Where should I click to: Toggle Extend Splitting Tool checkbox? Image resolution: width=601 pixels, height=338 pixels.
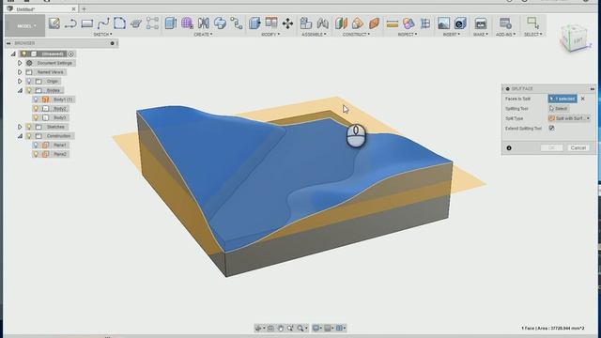[551, 129]
